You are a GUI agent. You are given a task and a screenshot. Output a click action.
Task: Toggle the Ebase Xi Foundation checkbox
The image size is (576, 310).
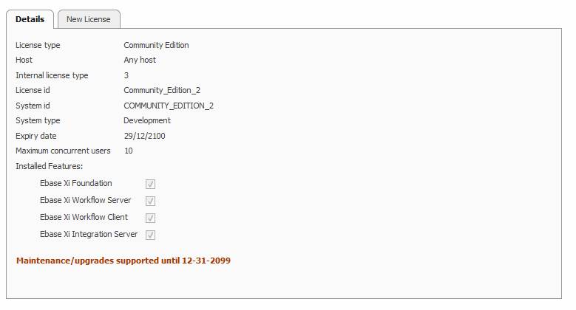(151, 184)
